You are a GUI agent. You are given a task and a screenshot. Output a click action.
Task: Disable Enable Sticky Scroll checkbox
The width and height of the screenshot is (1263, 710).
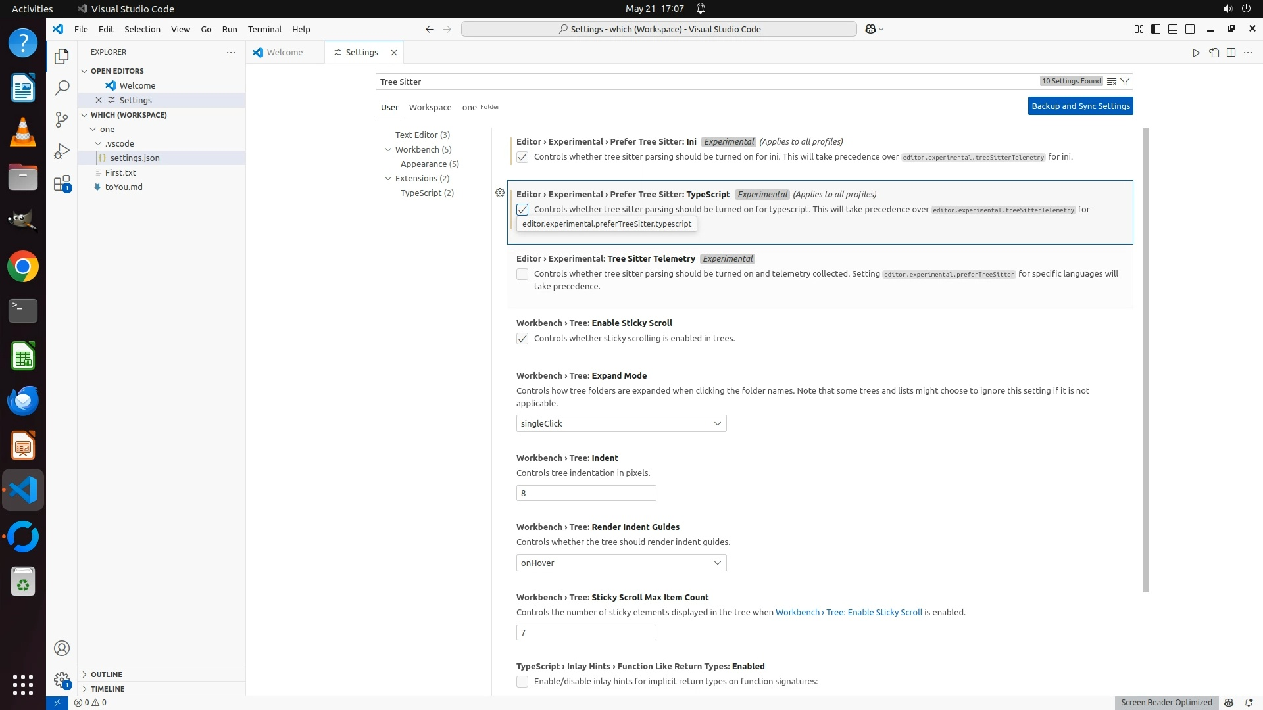click(522, 339)
